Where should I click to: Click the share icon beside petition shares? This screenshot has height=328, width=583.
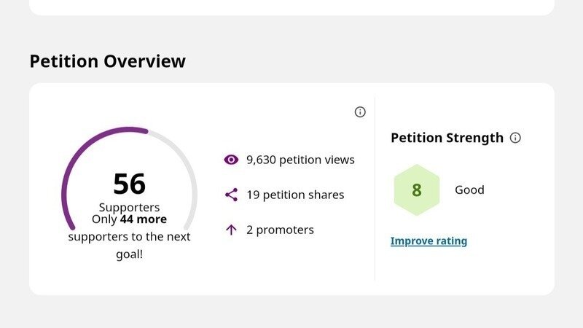(231, 195)
